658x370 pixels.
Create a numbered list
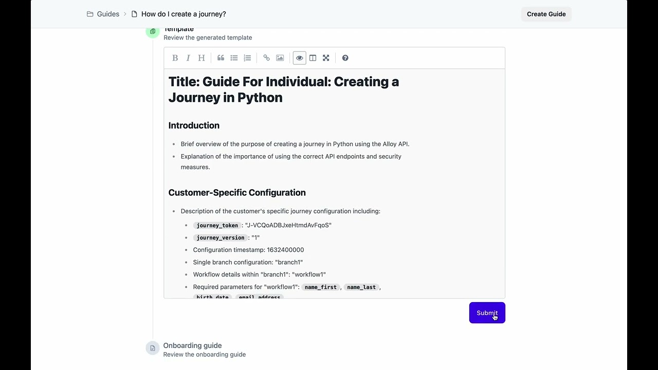[x=247, y=58]
